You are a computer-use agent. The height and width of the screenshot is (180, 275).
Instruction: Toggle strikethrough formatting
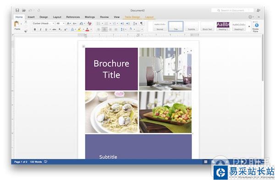(x=54, y=29)
